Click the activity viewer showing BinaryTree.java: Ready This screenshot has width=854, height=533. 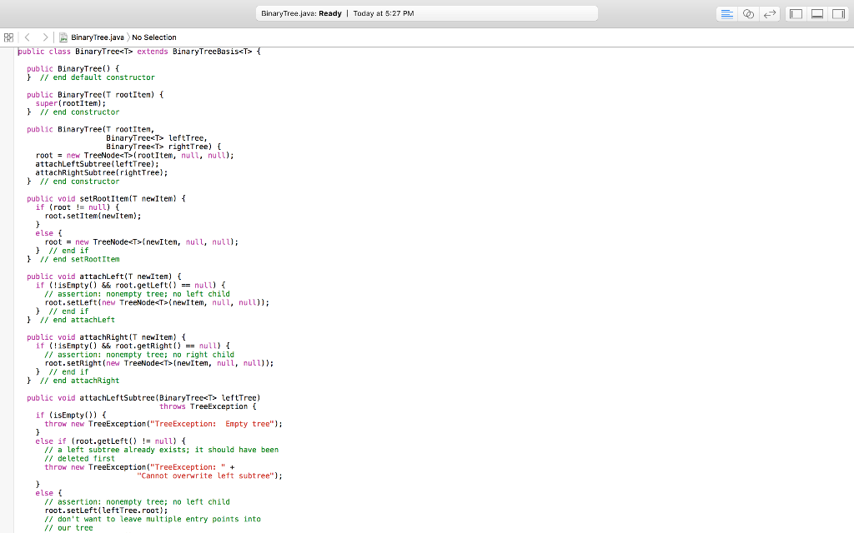427,12
